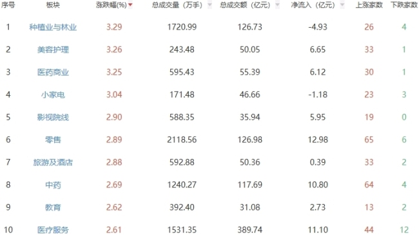Open the 教育 sector link

click(x=53, y=207)
